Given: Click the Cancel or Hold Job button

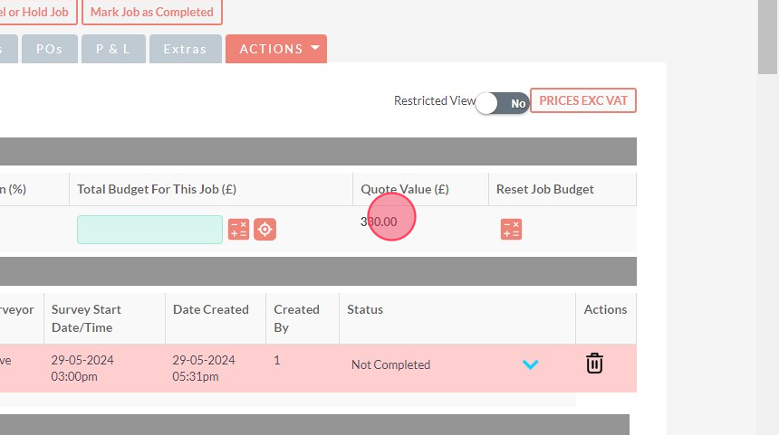Looking at the screenshot, I should (x=39, y=12).
